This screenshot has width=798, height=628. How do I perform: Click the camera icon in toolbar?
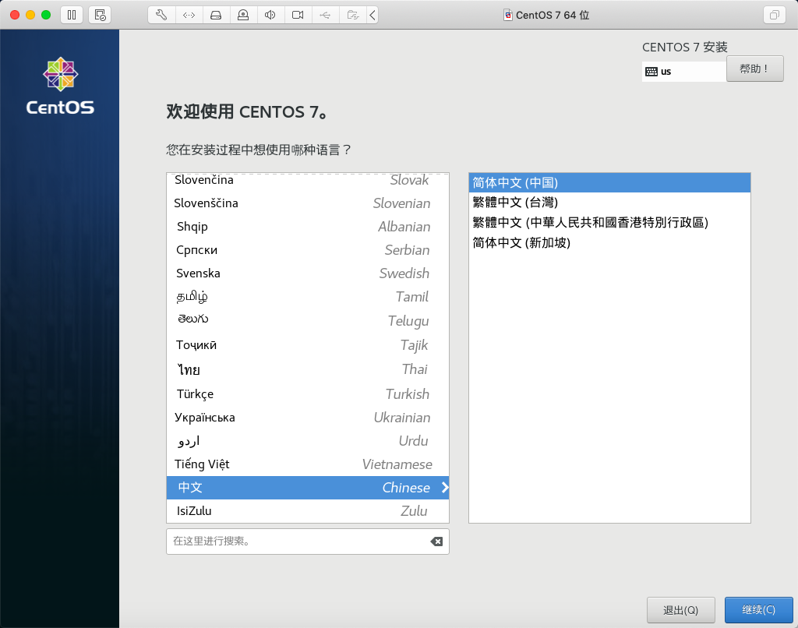click(298, 15)
